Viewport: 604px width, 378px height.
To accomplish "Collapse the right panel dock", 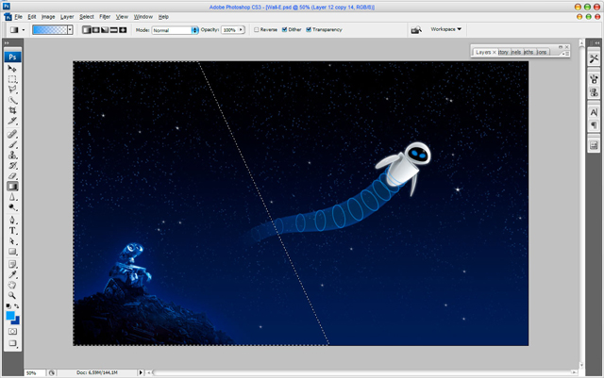I will 597,42.
